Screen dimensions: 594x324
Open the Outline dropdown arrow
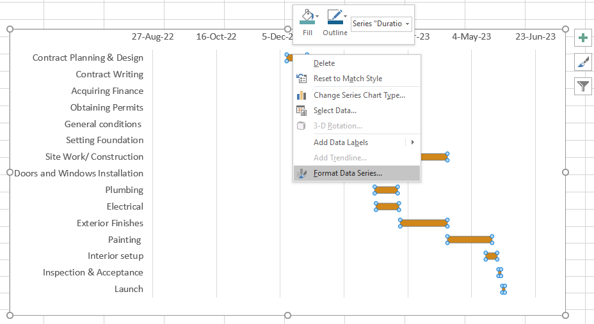pos(346,16)
